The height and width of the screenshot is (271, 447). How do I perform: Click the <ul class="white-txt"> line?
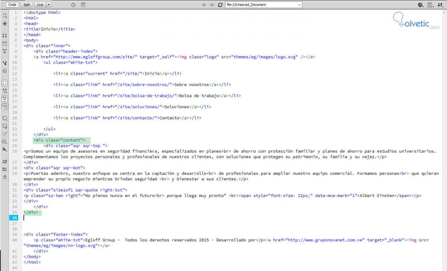tap(70, 62)
